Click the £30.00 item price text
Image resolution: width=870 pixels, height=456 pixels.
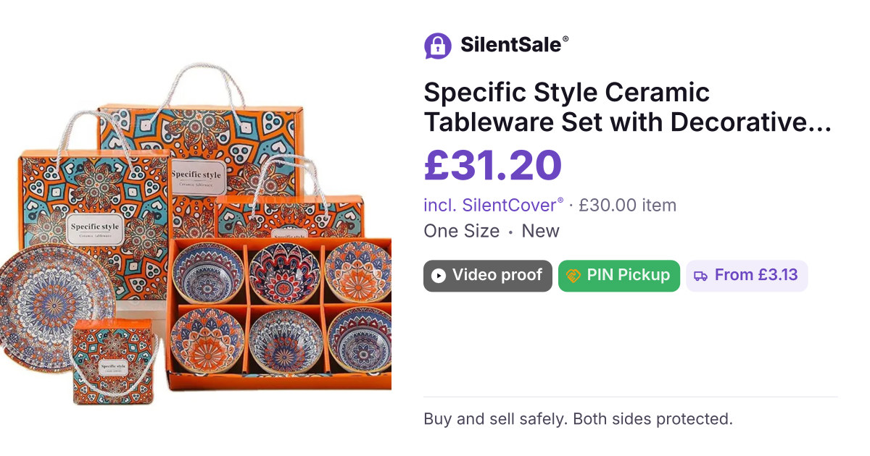(x=627, y=205)
